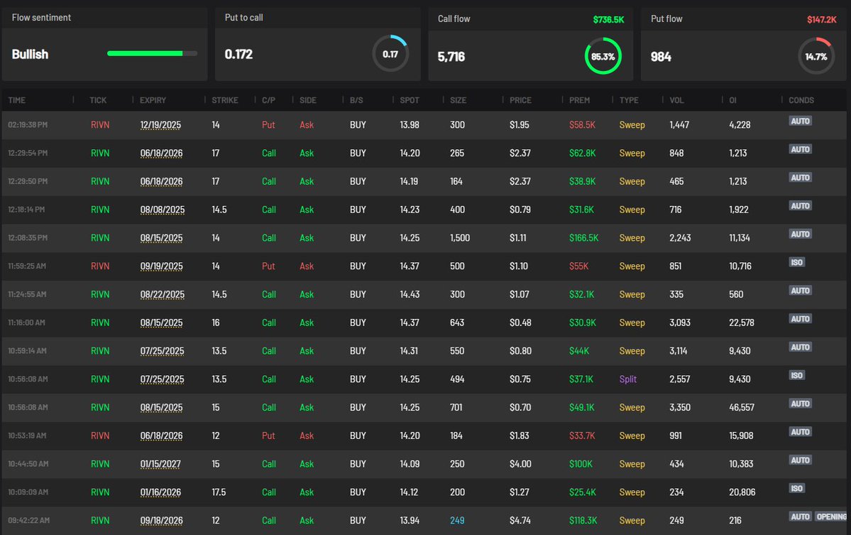Click AUTO badge in 11:16:00 AM row
851x535 pixels.
800,319
